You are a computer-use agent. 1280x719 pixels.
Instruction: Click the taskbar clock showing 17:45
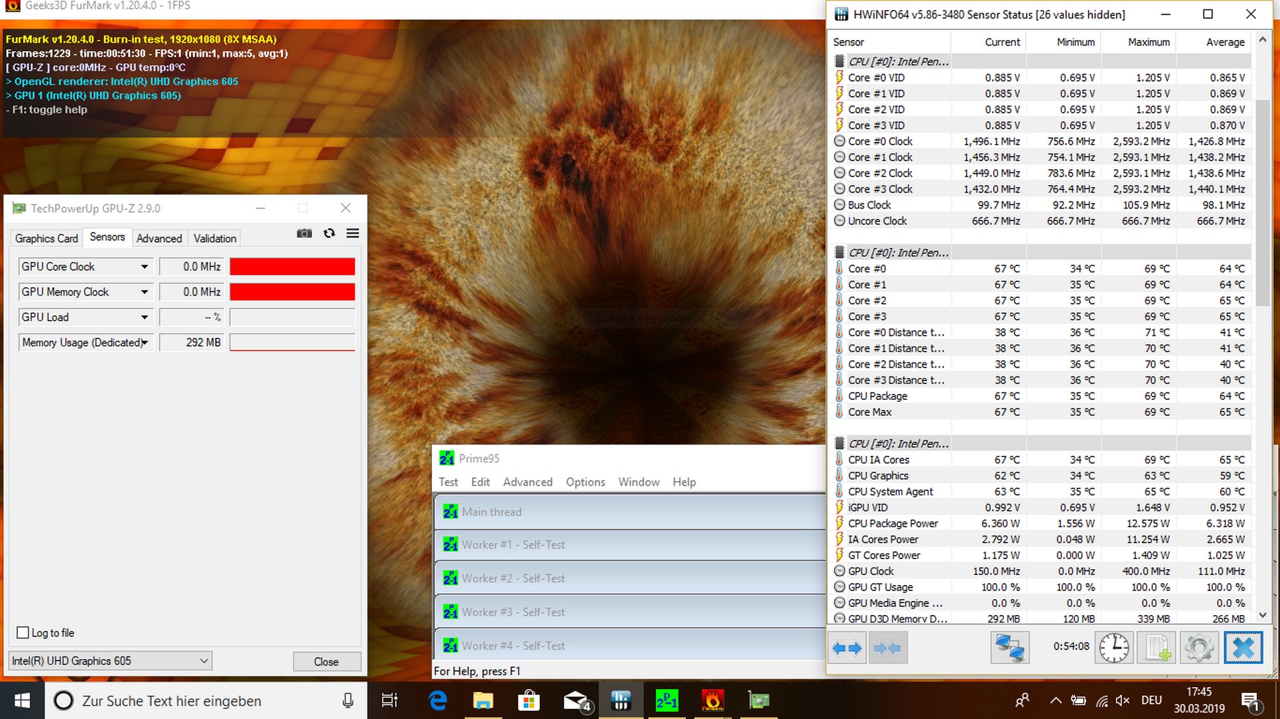pyautogui.click(x=1199, y=700)
